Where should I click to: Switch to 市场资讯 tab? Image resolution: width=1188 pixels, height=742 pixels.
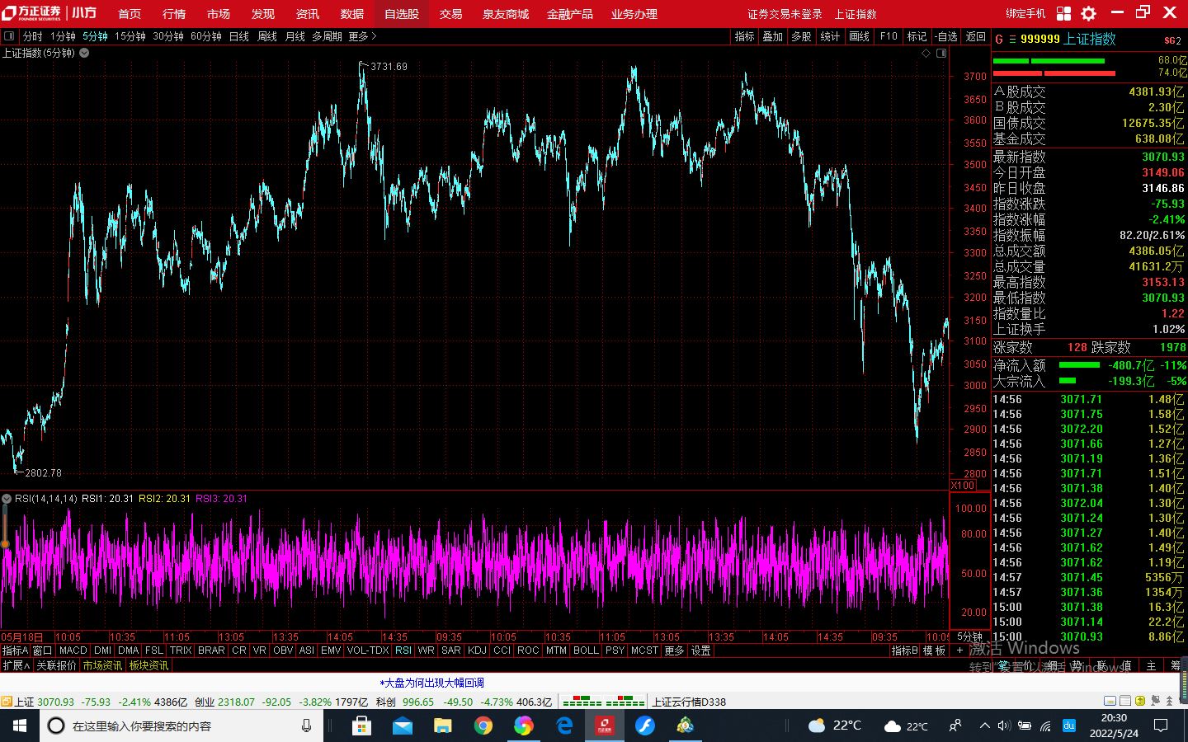coord(102,665)
